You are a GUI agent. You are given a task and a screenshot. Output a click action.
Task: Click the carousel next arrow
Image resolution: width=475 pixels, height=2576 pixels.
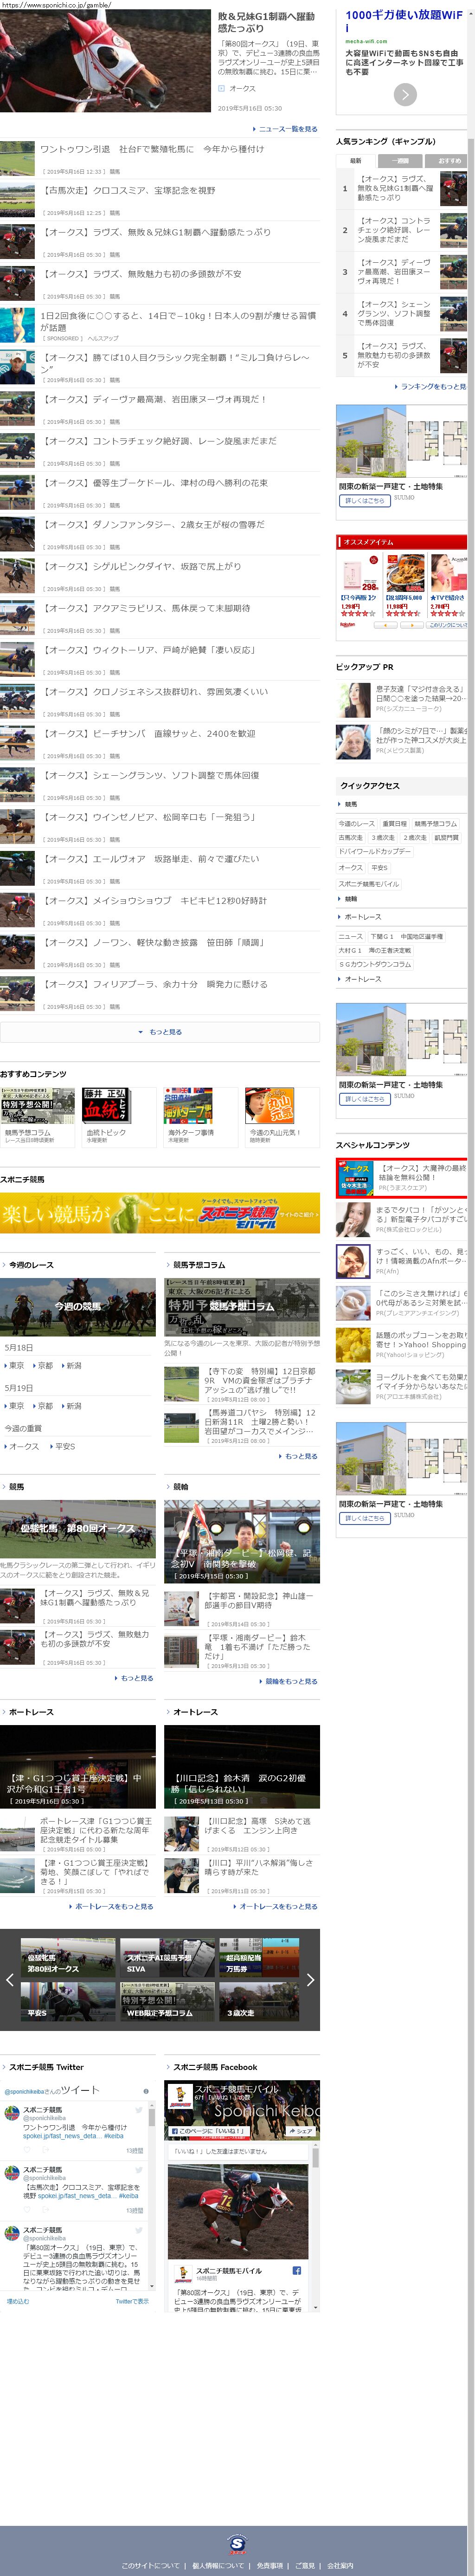click(310, 1979)
